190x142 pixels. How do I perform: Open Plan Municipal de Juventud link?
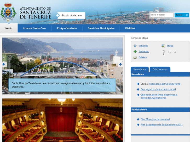(x=155, y=119)
